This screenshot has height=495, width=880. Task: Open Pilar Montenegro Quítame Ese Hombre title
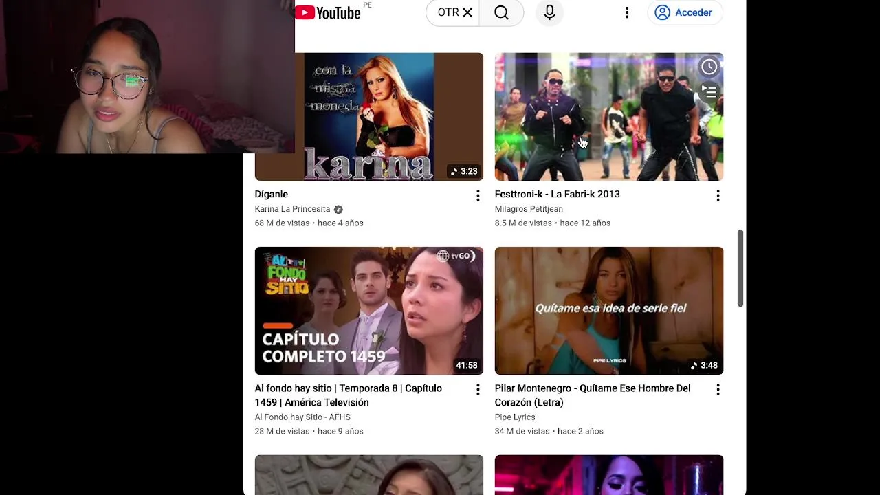[593, 395]
